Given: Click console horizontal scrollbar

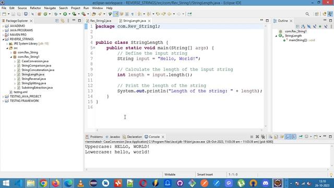Looking at the screenshot, I should tap(207, 169).
